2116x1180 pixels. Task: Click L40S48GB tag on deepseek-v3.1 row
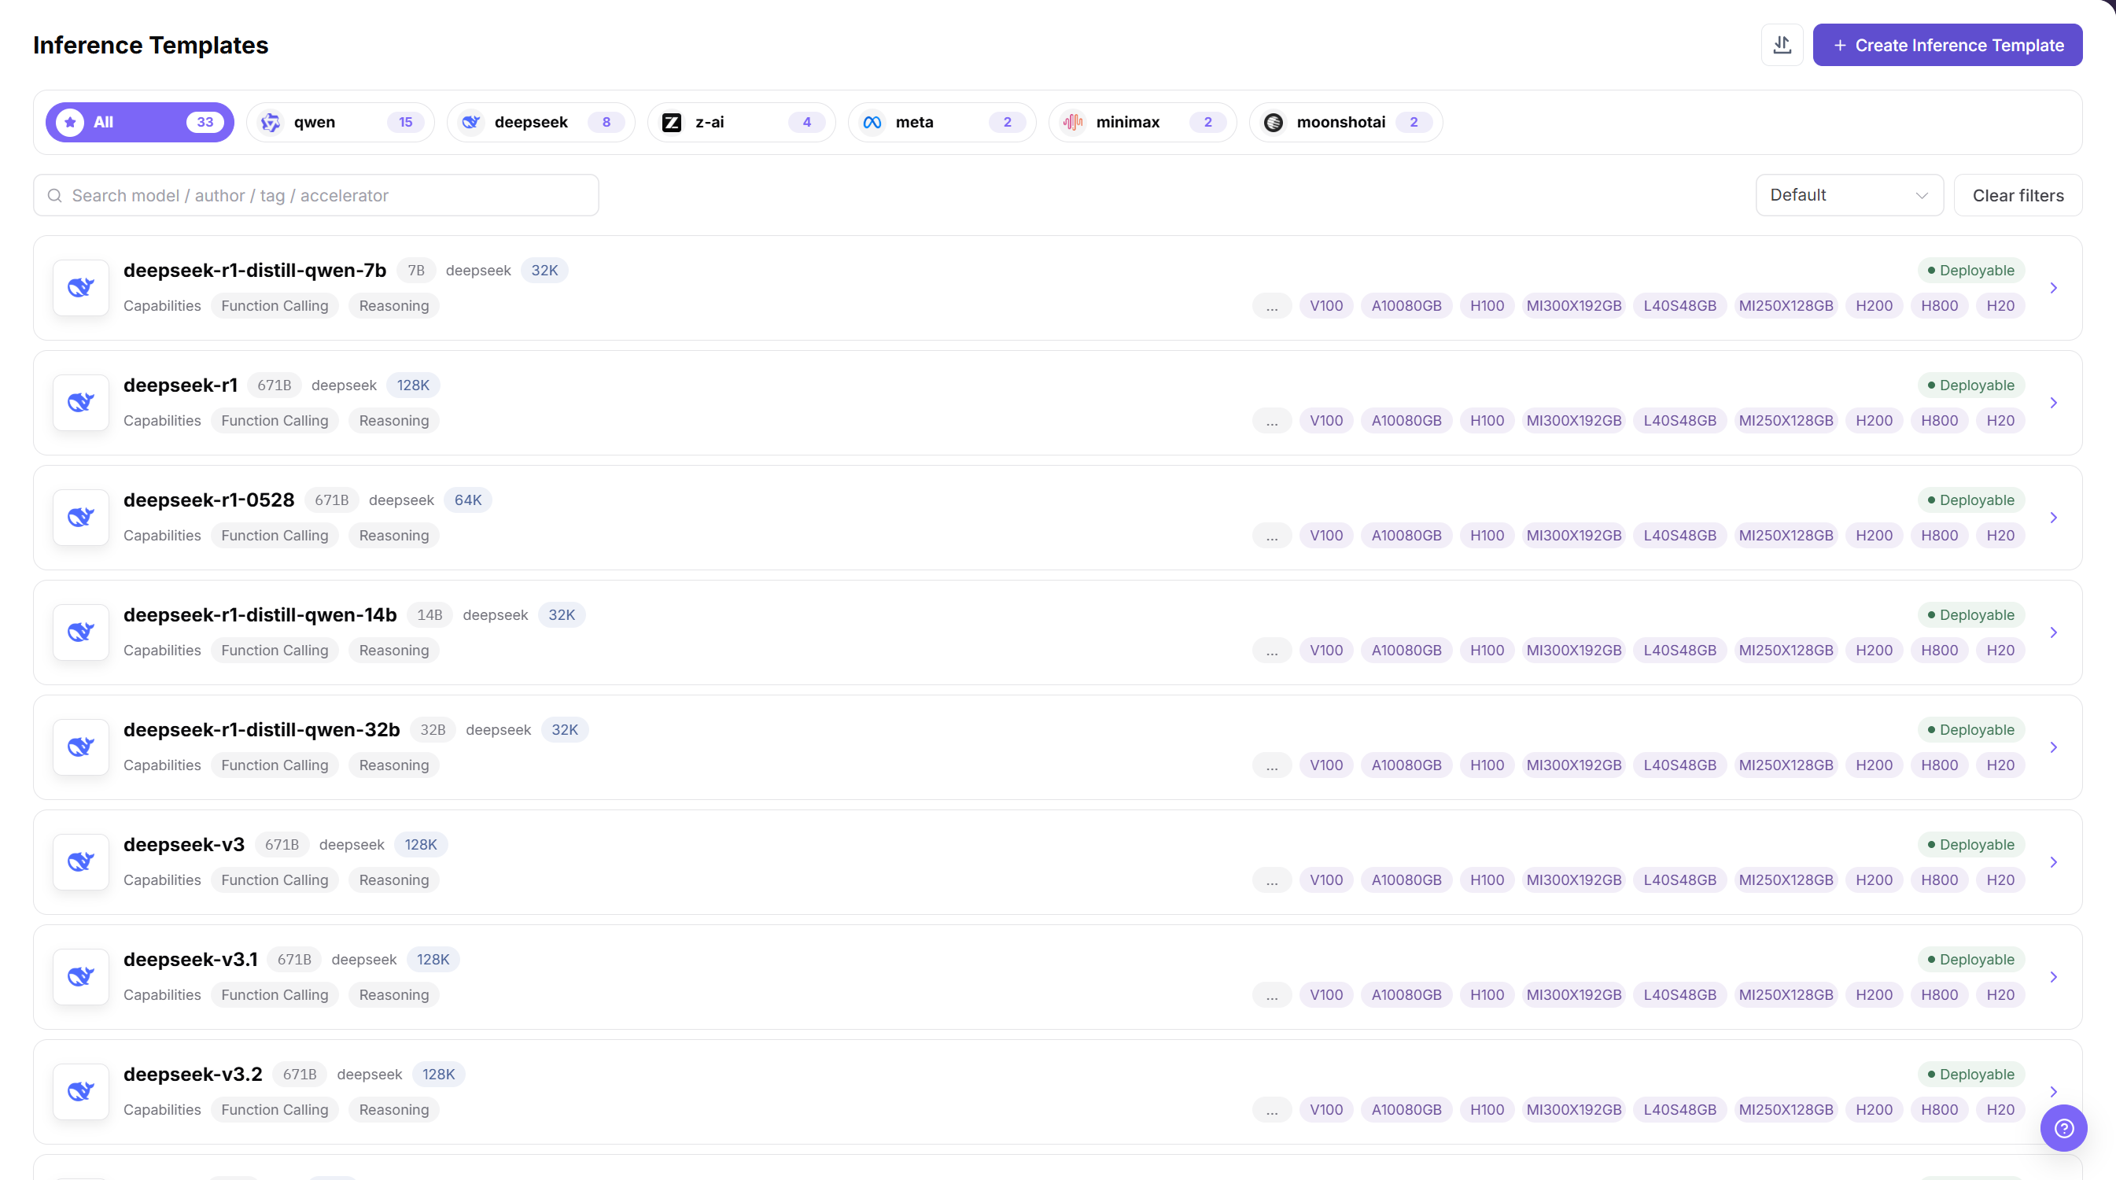click(1680, 995)
